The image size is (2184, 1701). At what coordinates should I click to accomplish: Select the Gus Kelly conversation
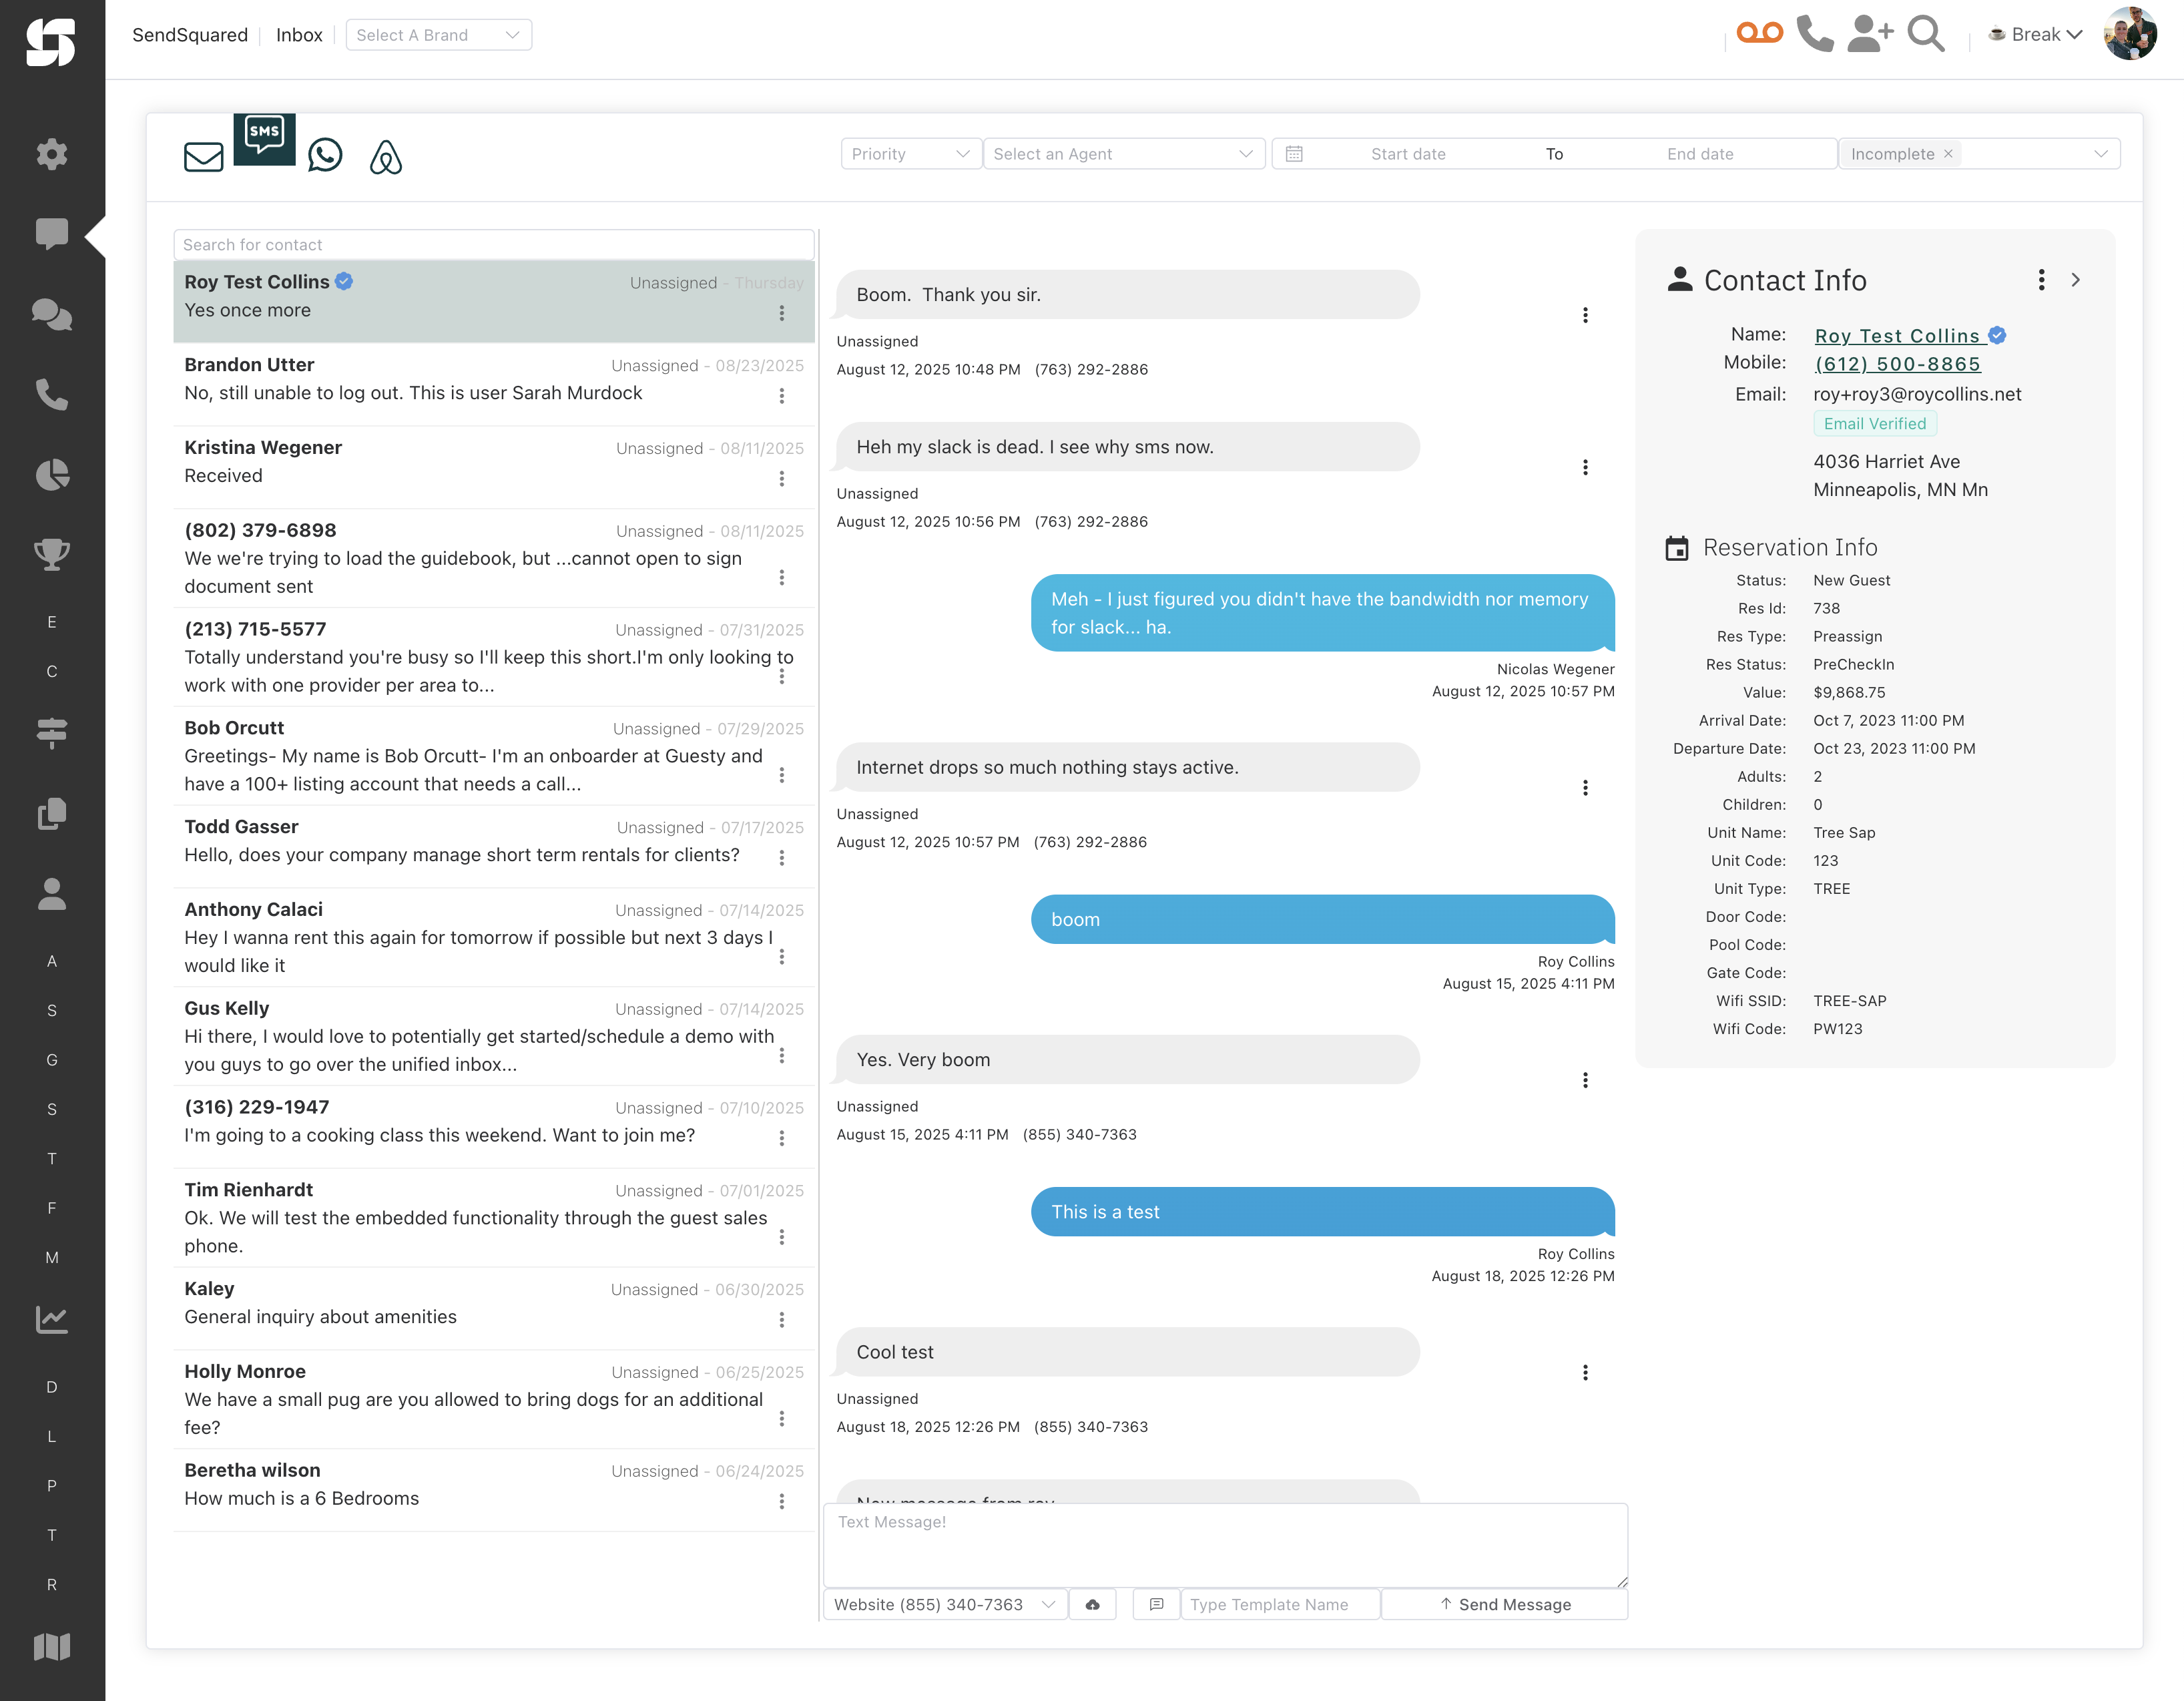pyautogui.click(x=494, y=1036)
